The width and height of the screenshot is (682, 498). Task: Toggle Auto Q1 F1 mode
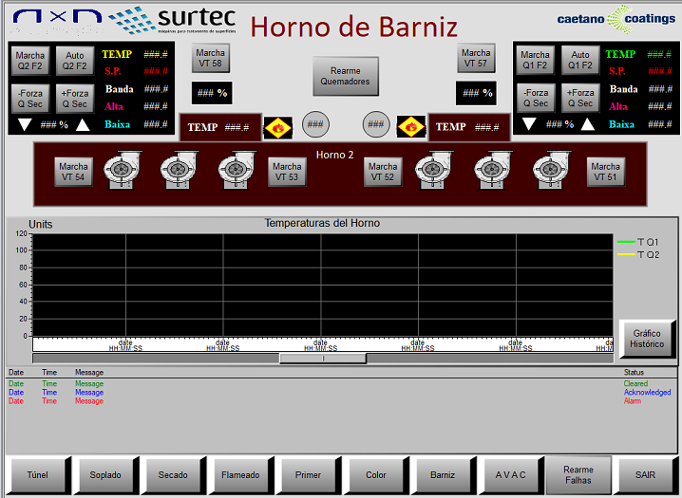pyautogui.click(x=579, y=61)
